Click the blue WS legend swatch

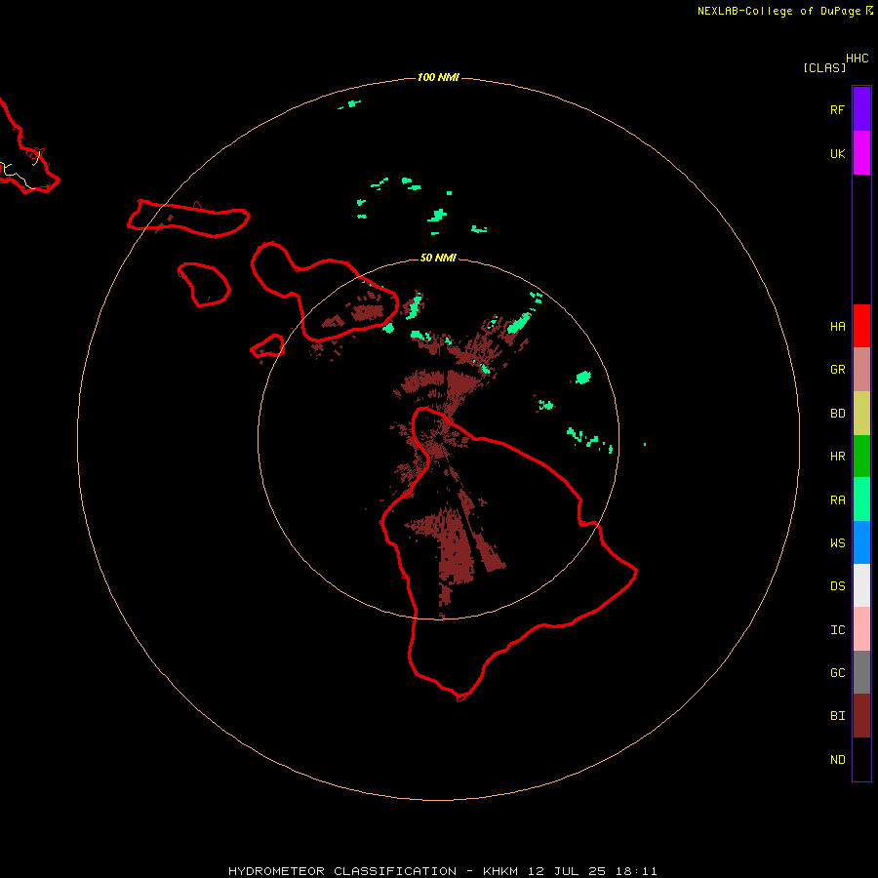coord(861,542)
